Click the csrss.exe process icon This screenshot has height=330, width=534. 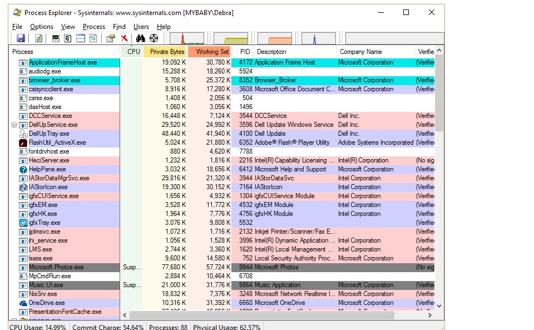23,98
